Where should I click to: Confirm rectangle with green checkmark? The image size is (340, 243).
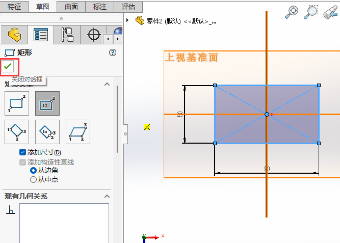(x=8, y=66)
